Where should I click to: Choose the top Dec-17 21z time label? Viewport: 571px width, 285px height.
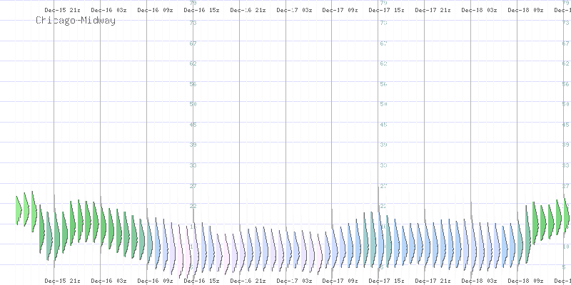click(x=432, y=11)
